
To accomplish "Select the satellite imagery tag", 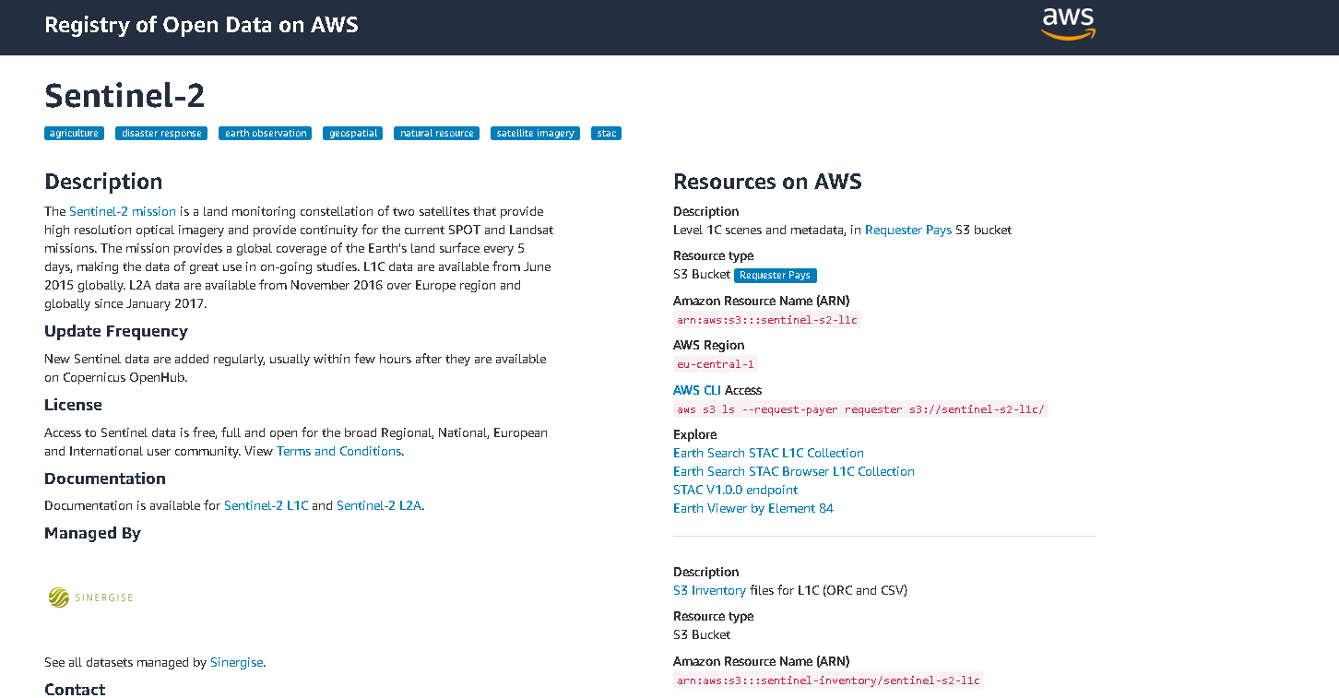I will 535,134.
